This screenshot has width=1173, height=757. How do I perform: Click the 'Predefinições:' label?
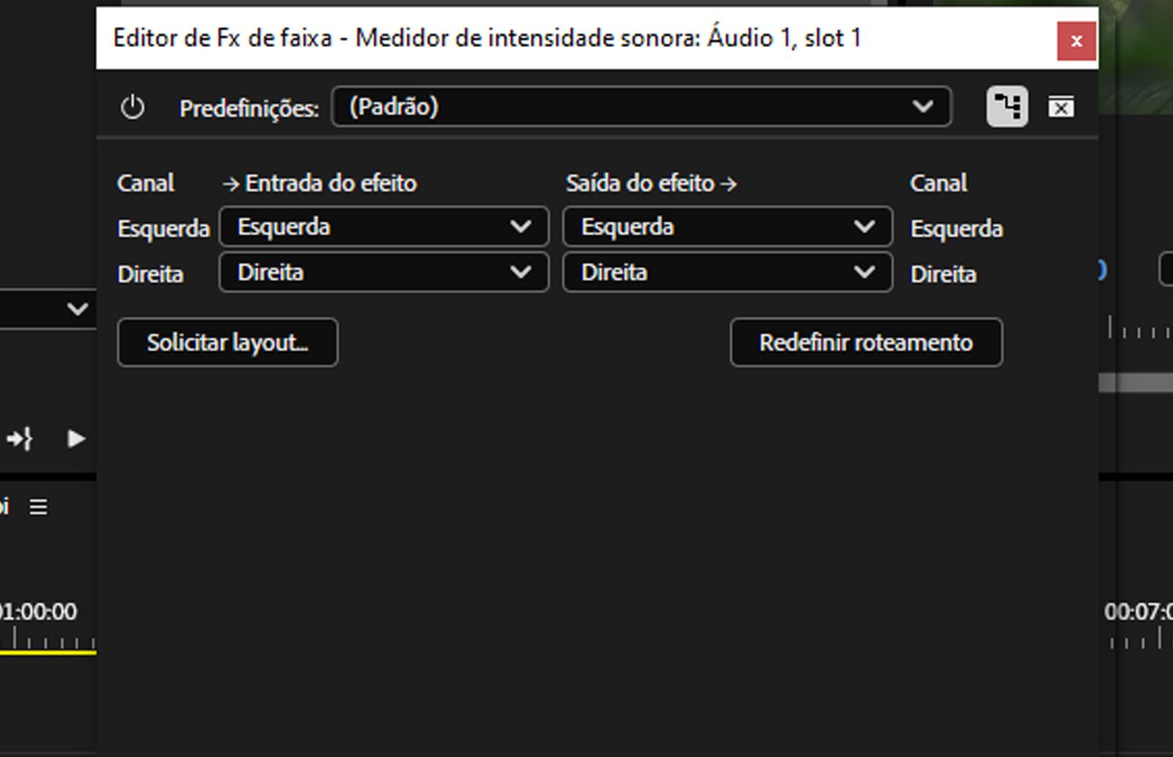pos(249,108)
